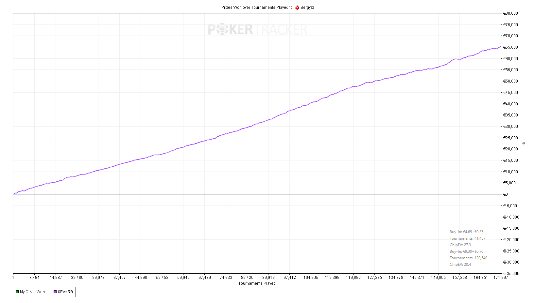The width and height of the screenshot is (535, 303).
Task: Click 'Buy-In: €9.30+€0.70' in the info box
Action: [466, 251]
